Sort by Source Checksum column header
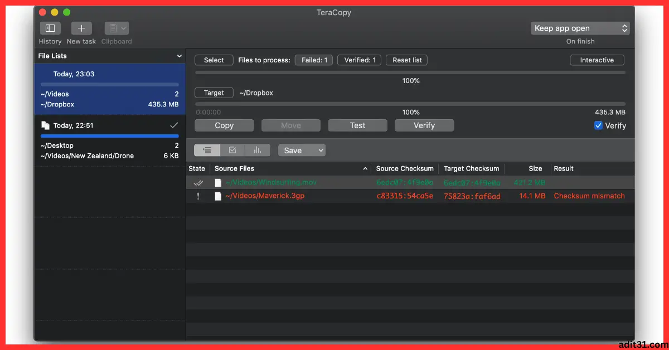Screen dimensions: 669x350 405,168
